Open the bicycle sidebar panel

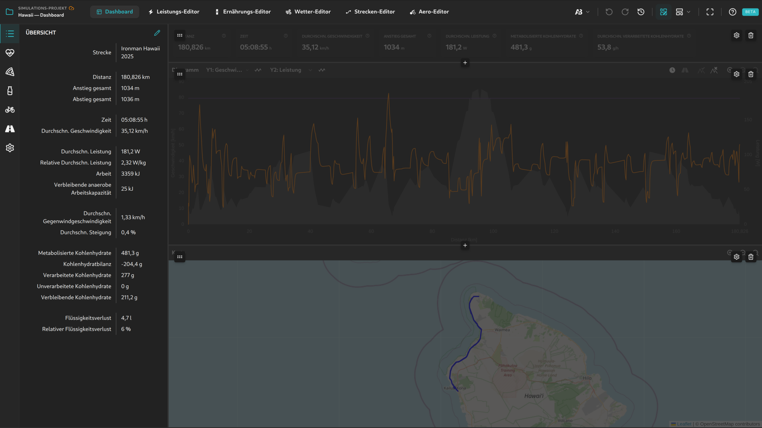click(10, 110)
